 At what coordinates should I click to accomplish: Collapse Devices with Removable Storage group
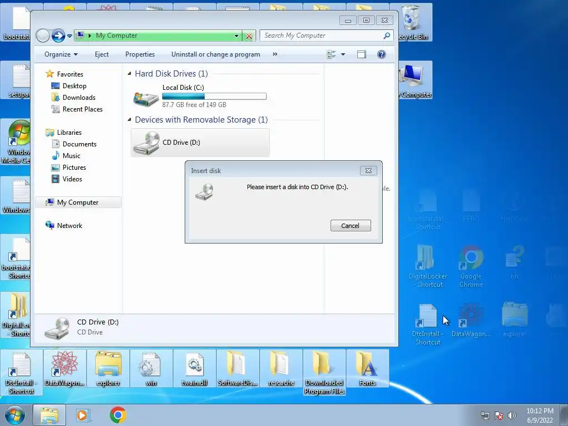coord(129,120)
